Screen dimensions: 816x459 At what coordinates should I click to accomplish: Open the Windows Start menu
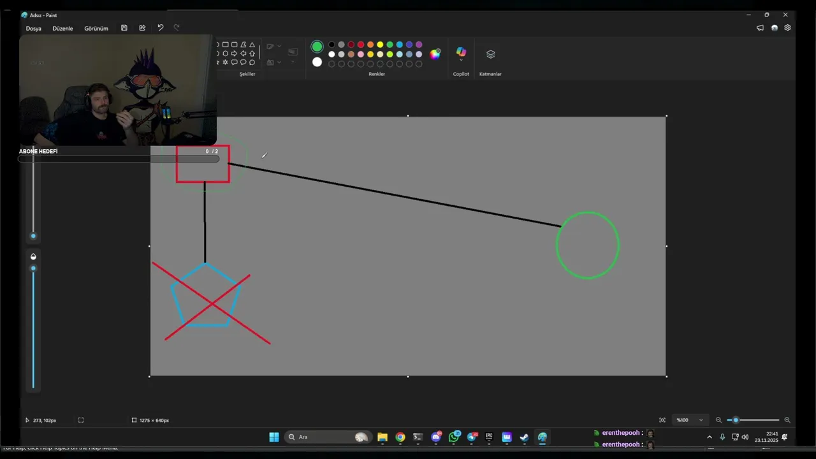274,437
